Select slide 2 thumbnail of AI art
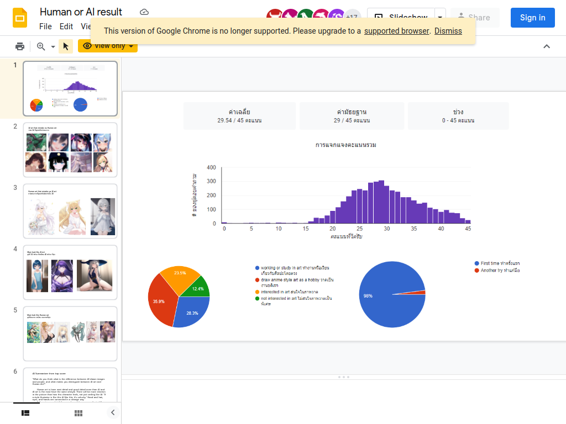566x424 pixels. click(70, 150)
